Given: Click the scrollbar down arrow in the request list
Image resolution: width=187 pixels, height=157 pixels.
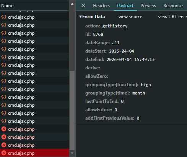Looking at the screenshot, I should click(72, 153).
